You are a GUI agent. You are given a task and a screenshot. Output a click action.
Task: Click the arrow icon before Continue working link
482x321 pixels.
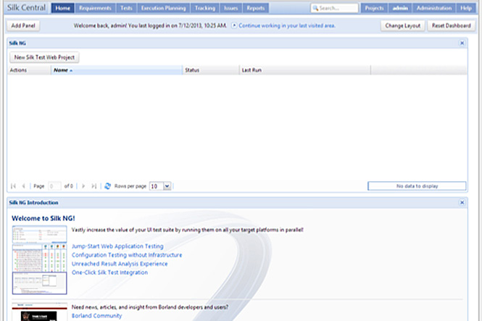(234, 25)
